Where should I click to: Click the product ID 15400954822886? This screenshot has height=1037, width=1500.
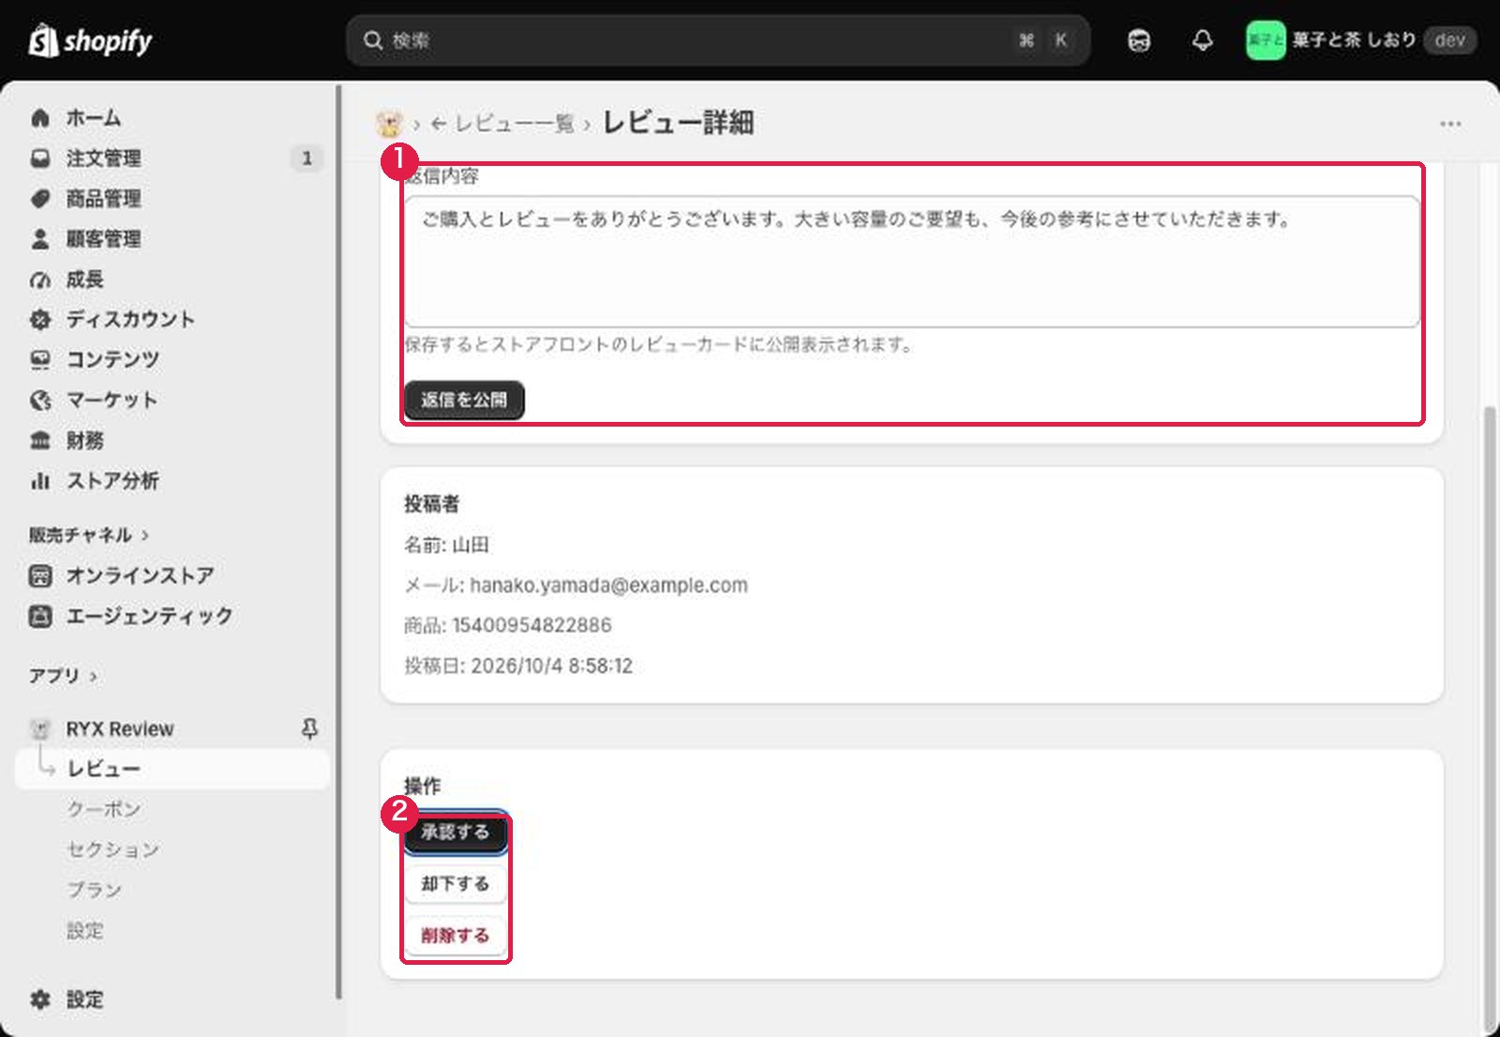click(532, 625)
